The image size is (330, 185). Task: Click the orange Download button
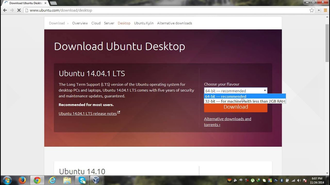(x=236, y=107)
